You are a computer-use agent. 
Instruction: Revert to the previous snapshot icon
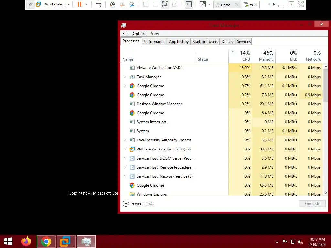[122, 4]
